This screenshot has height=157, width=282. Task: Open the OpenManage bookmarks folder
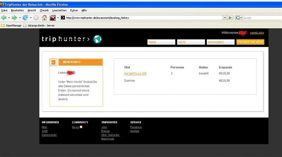(x=11, y=25)
